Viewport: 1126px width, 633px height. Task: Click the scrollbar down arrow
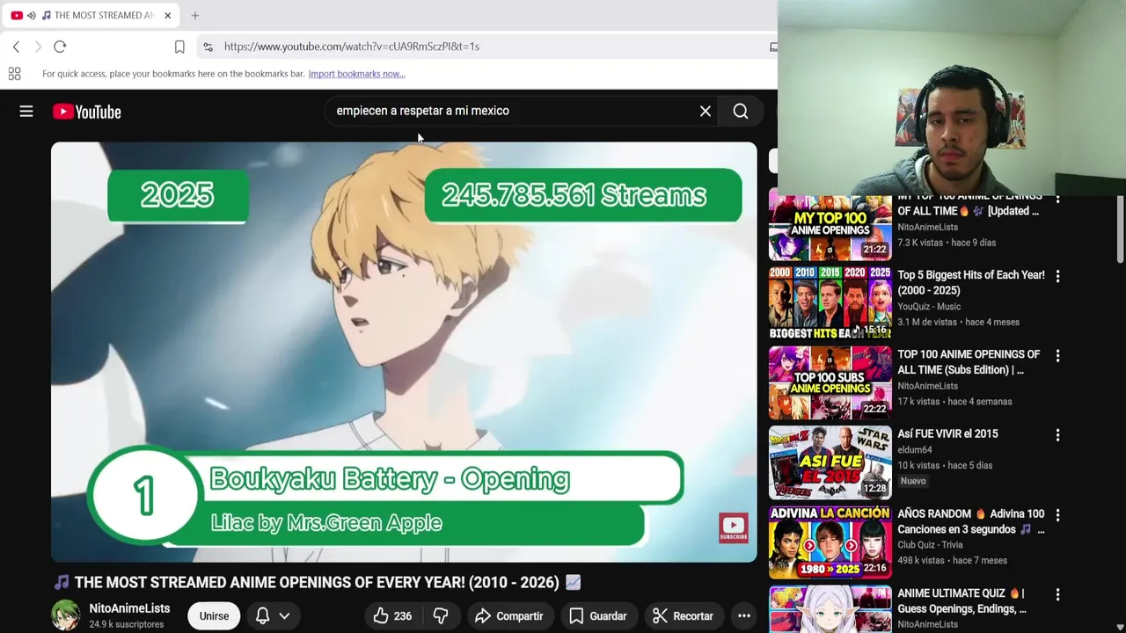point(1120,627)
